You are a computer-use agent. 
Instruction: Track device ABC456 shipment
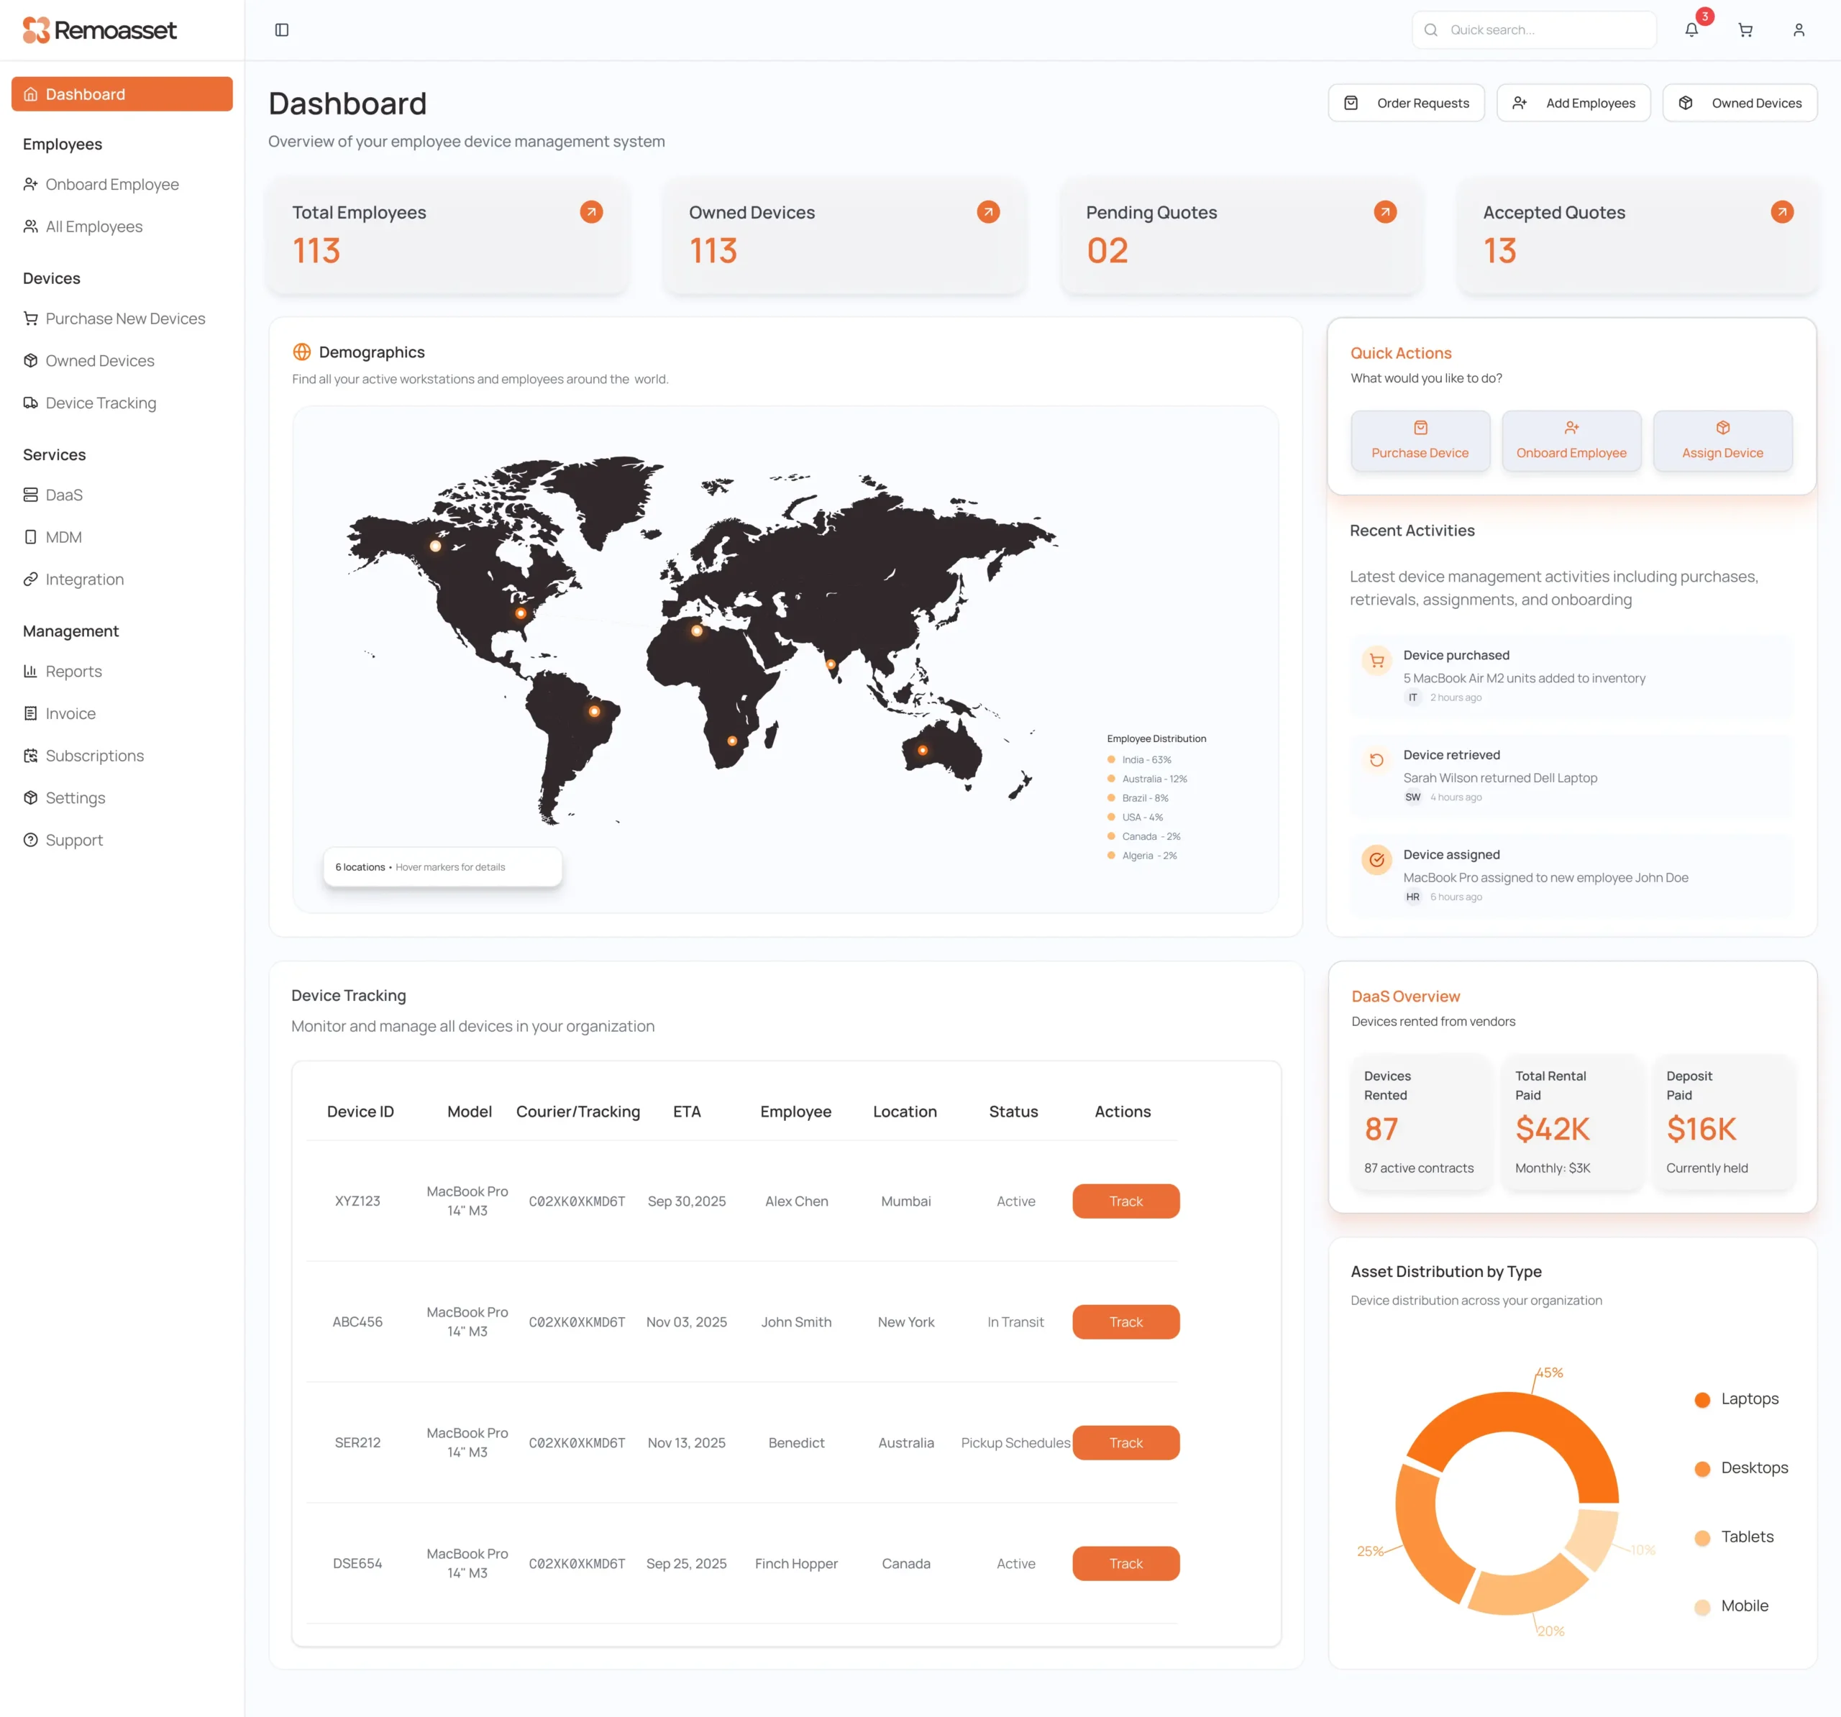(x=1125, y=1322)
